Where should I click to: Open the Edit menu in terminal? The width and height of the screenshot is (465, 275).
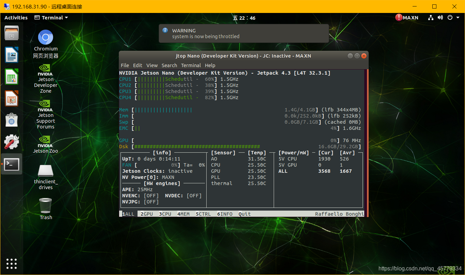click(x=138, y=65)
